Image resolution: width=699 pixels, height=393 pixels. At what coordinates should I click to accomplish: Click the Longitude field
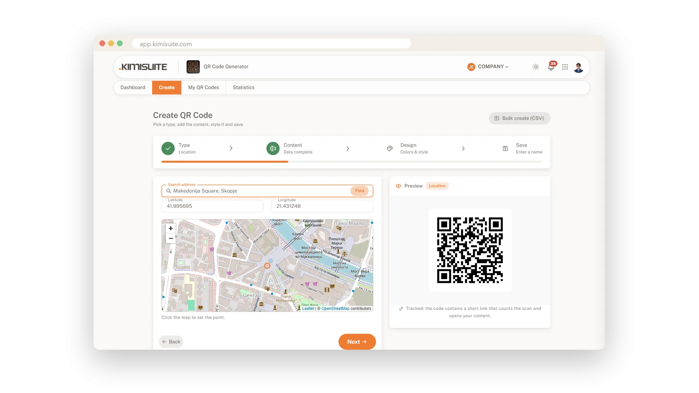pyautogui.click(x=322, y=206)
